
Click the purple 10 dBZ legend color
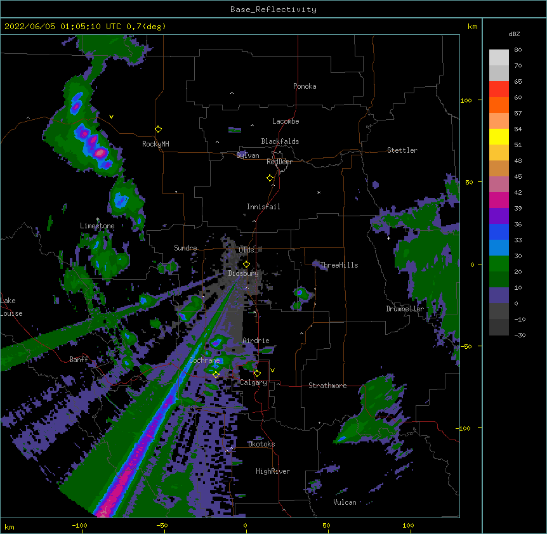[499, 295]
